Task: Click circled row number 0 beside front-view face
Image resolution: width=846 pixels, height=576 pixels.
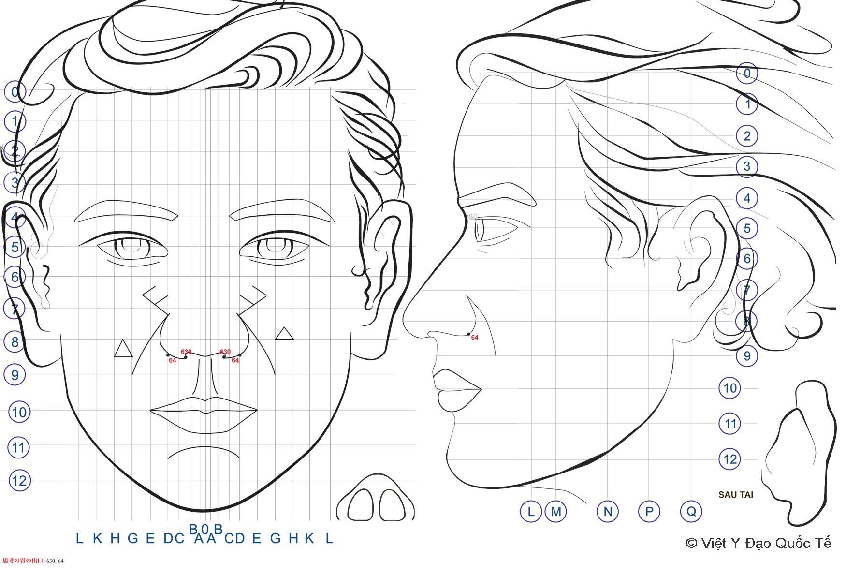Action: pyautogui.click(x=15, y=91)
